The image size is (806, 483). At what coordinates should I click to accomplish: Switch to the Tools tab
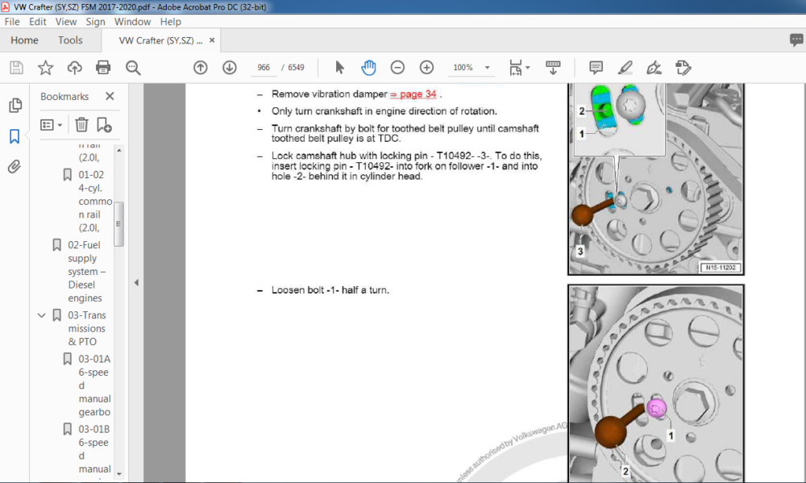click(70, 40)
